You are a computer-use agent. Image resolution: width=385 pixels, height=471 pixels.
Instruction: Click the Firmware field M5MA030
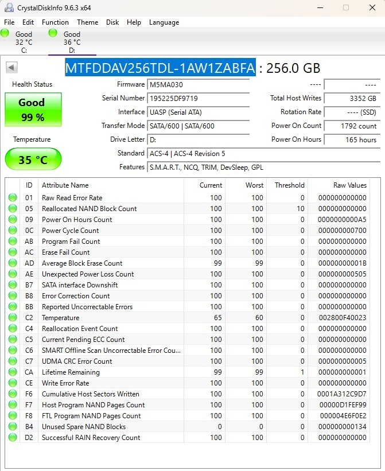click(x=199, y=85)
